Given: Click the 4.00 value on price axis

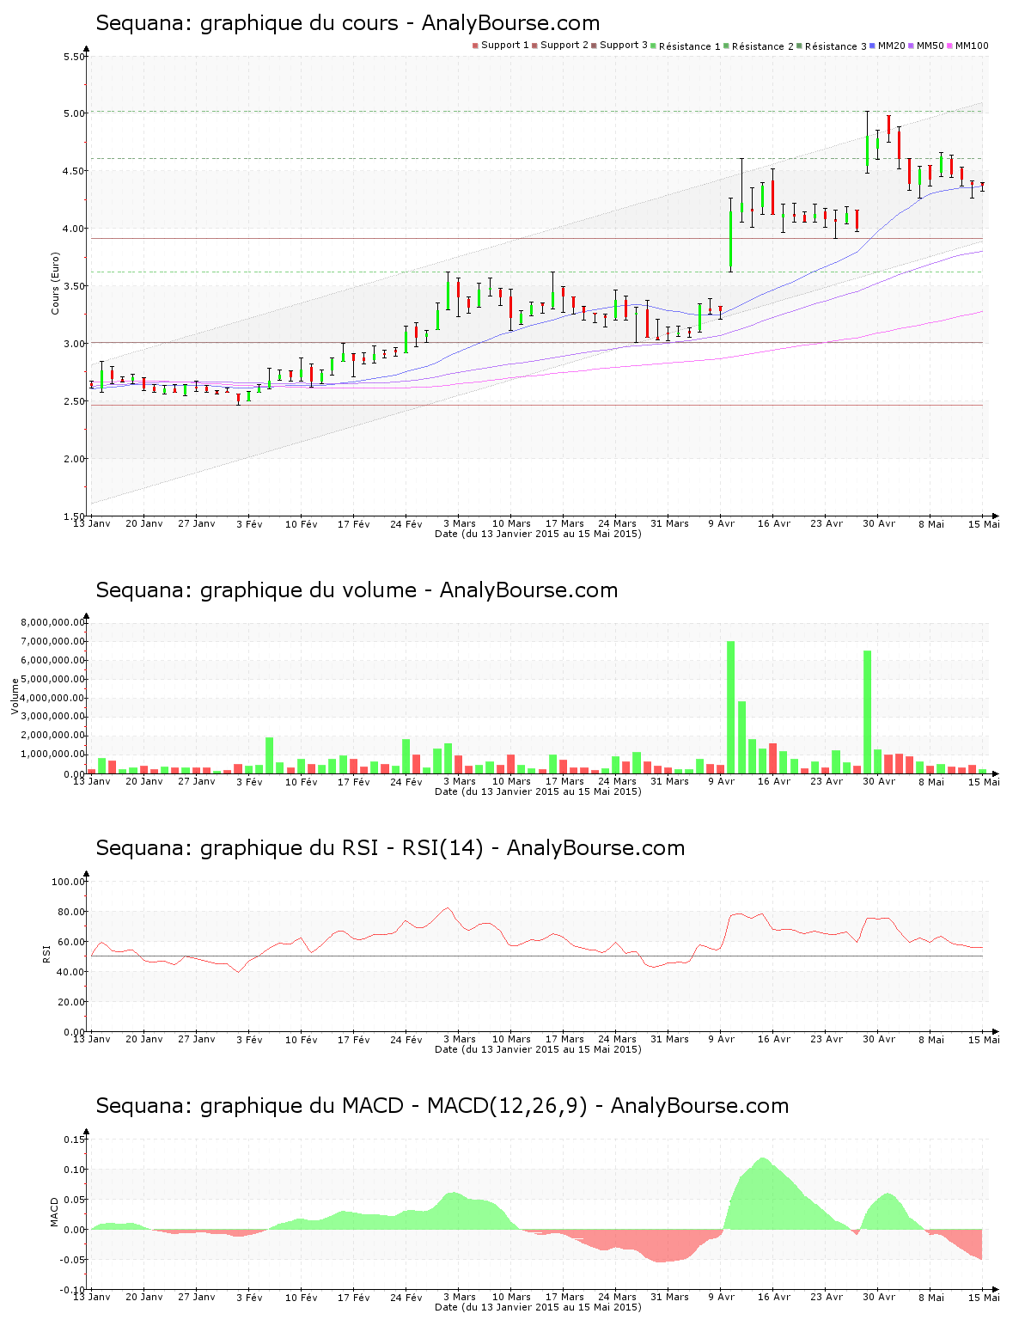Looking at the screenshot, I should coord(73,229).
